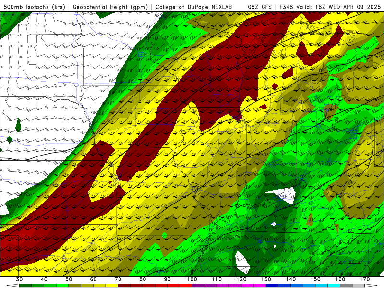384x288 pixels.
Task: Click the legend value 30
Action: (19, 279)
